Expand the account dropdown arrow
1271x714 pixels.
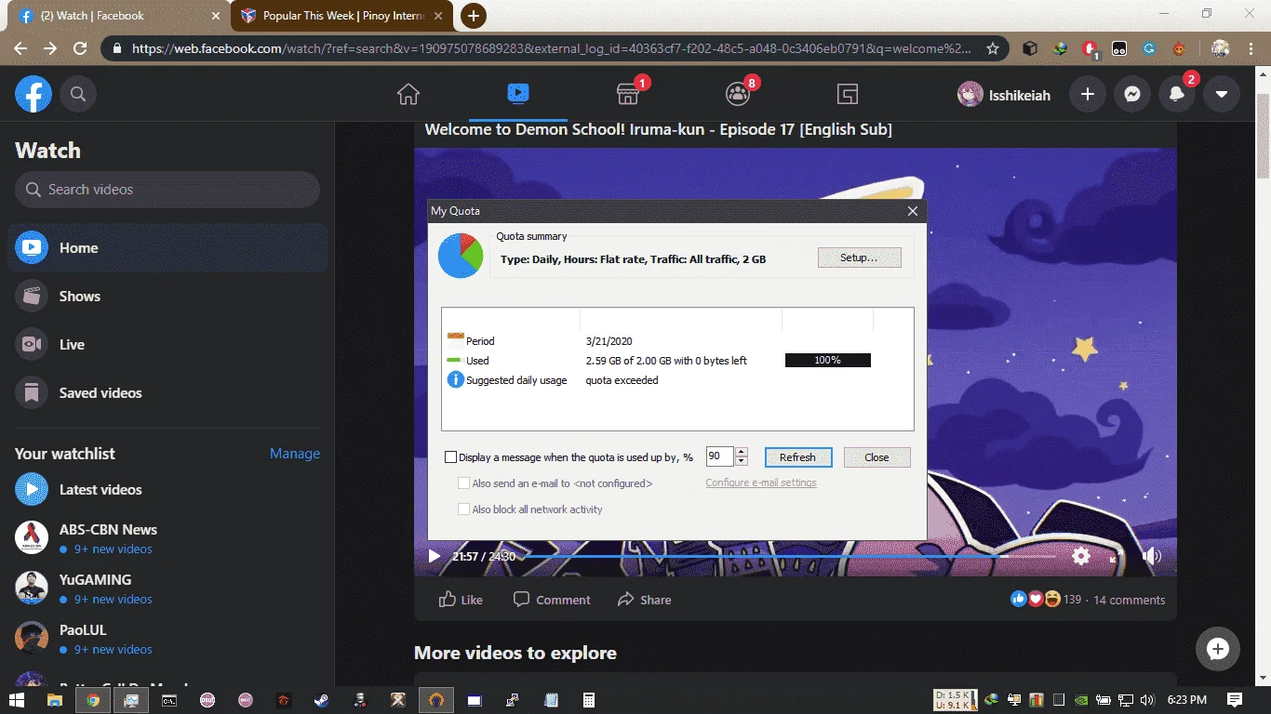pos(1222,94)
